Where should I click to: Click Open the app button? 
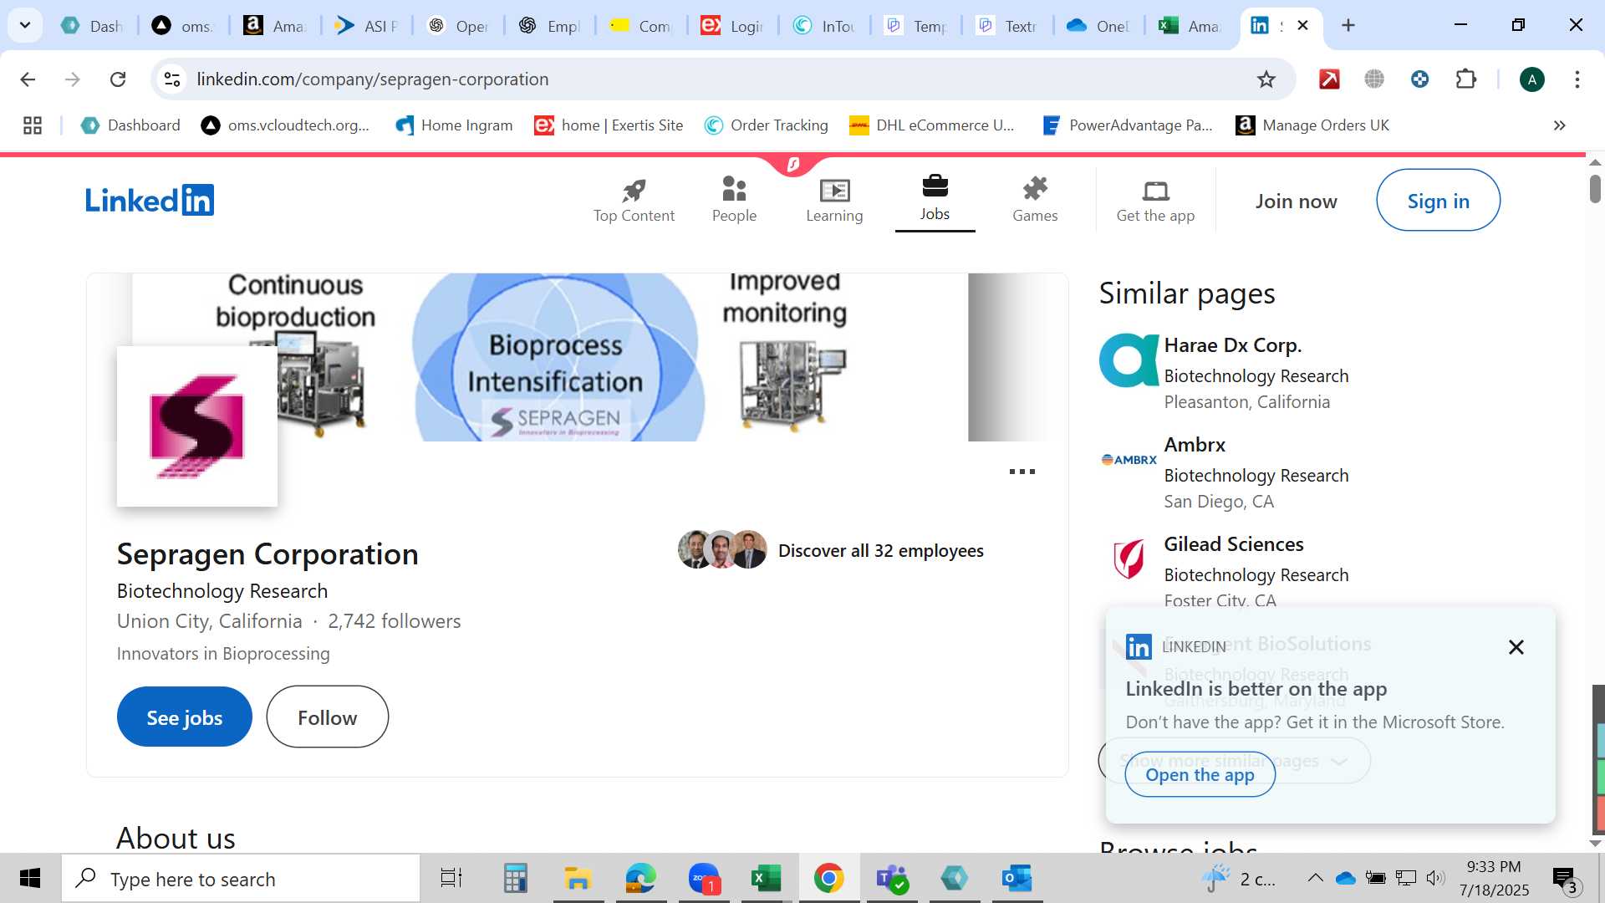point(1200,775)
